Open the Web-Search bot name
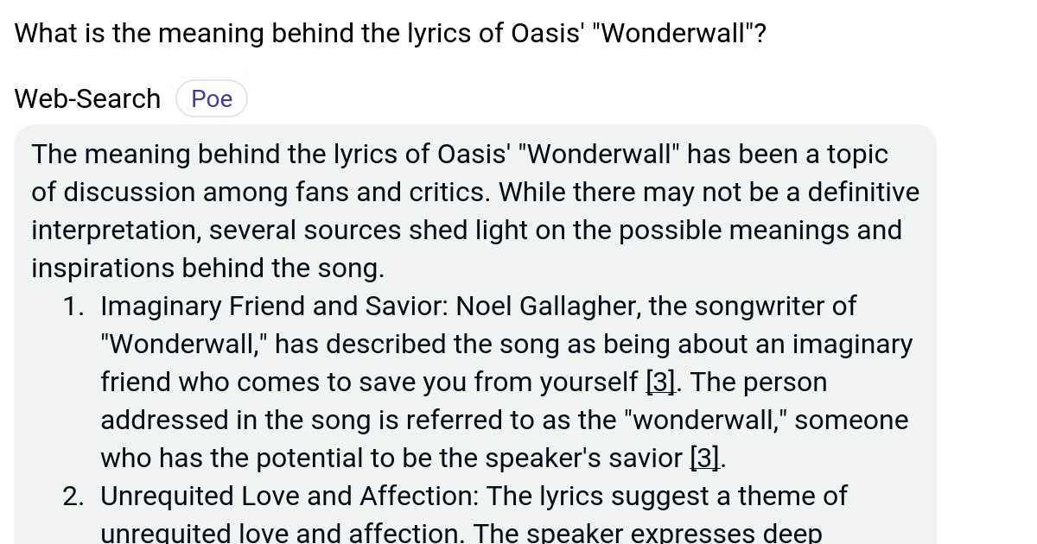 87,98
